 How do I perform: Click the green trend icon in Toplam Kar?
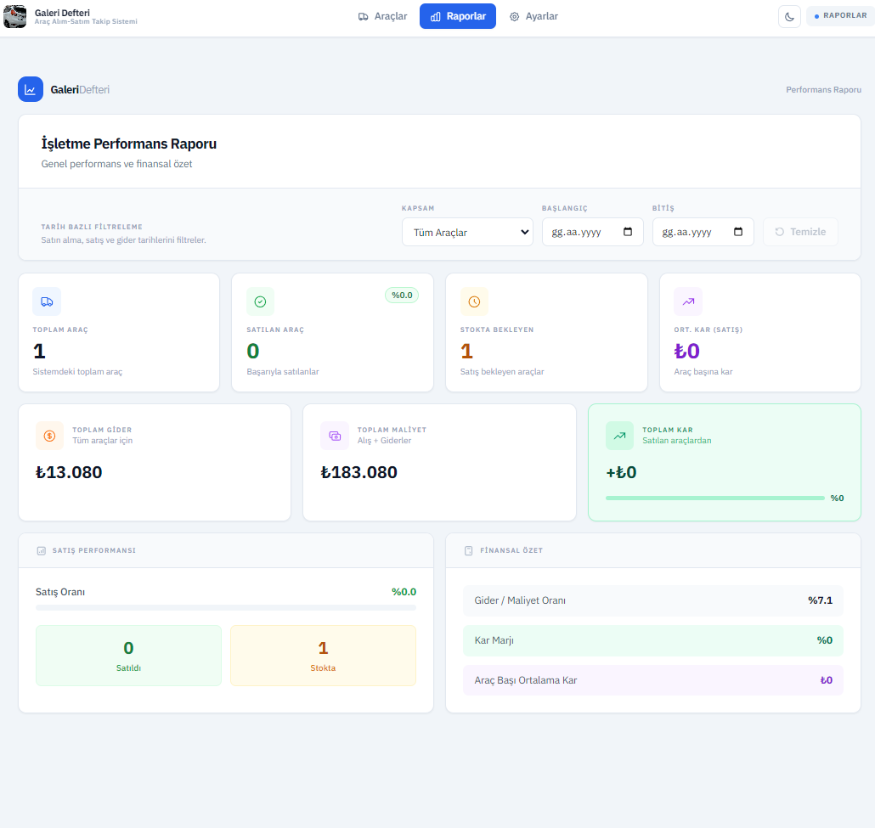619,436
